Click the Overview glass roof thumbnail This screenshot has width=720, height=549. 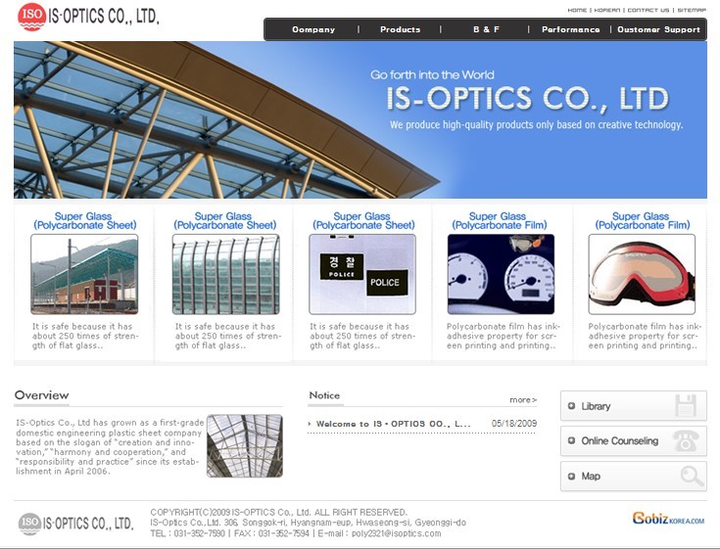coord(245,446)
